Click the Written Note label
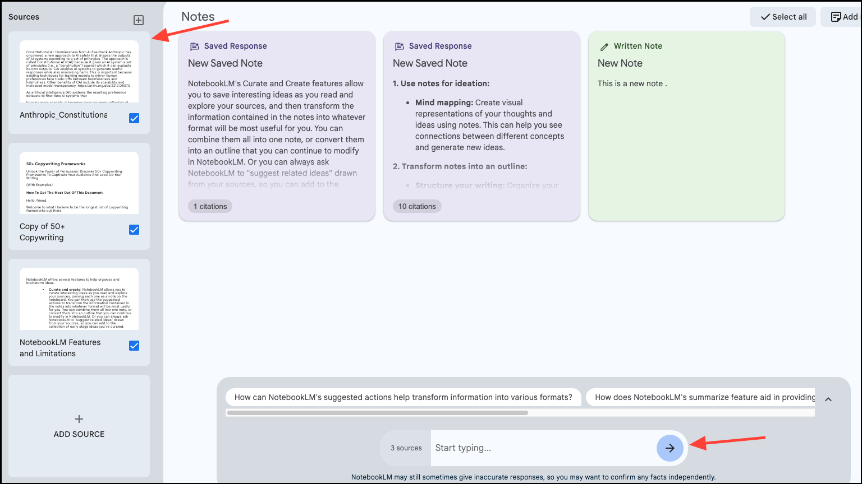This screenshot has width=862, height=484. (638, 46)
